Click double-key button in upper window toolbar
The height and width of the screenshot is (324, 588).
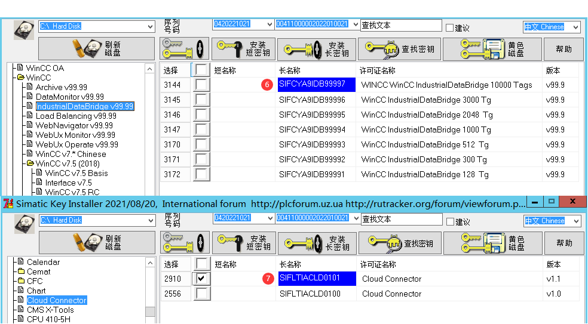[x=184, y=49]
